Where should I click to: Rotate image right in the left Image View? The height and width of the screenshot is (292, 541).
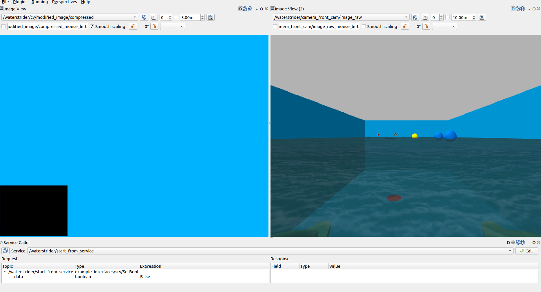tap(154, 26)
